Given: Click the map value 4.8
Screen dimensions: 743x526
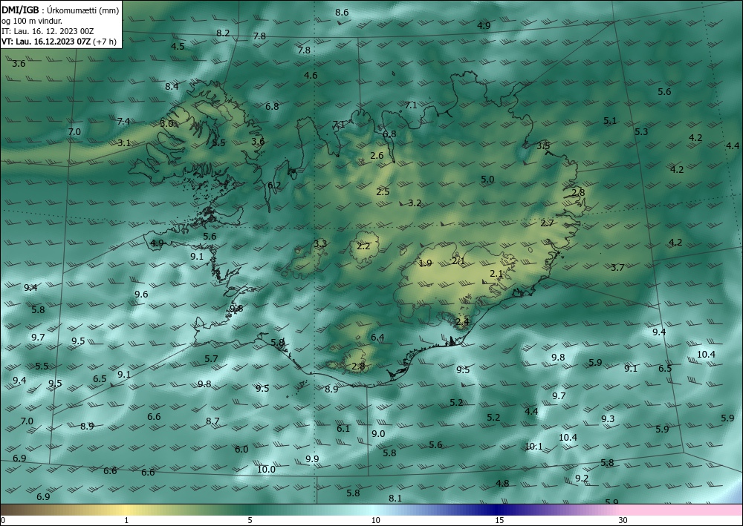Looking at the screenshot, I should (x=502, y=483).
